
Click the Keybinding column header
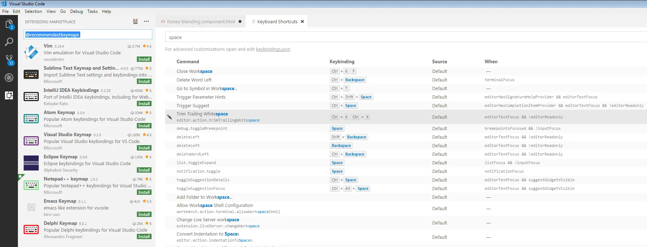342,61
